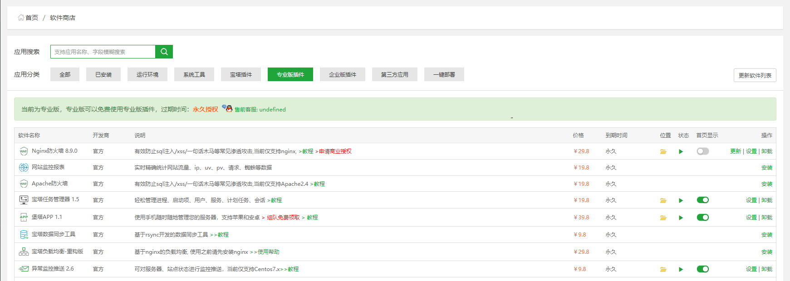The image size is (790, 281).
Task: Disable homepage display for 异常监控推送
Action: click(x=702, y=269)
